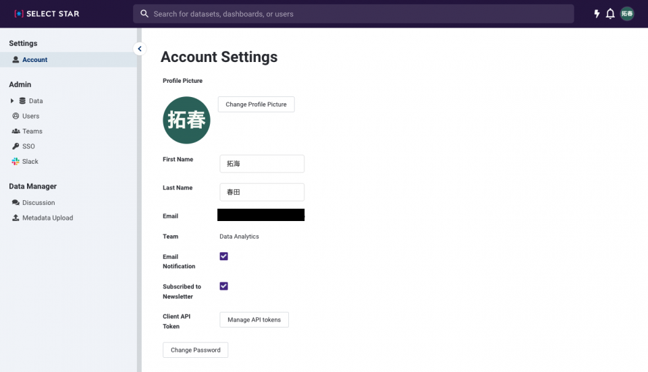Open the notifications bell

point(610,13)
